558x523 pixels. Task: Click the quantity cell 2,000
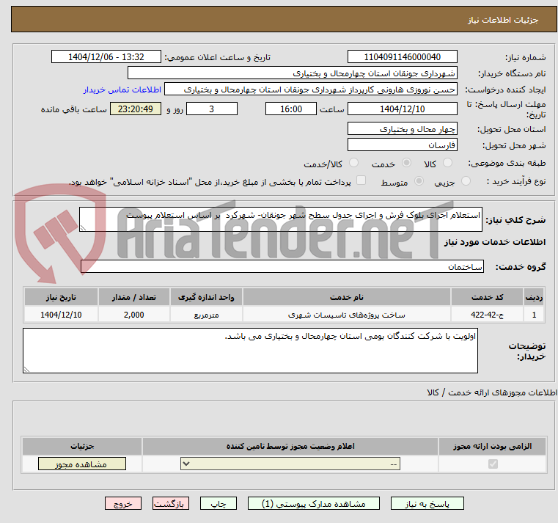coord(133,315)
